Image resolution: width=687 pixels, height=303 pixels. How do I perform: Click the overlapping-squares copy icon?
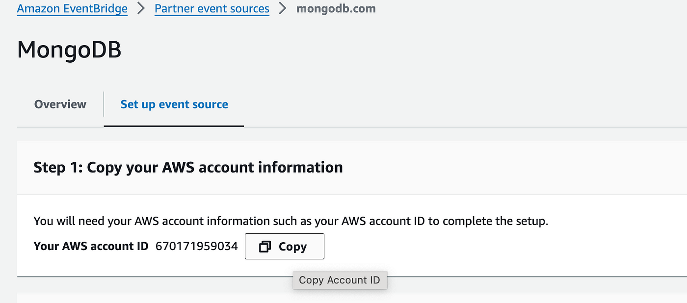point(265,247)
